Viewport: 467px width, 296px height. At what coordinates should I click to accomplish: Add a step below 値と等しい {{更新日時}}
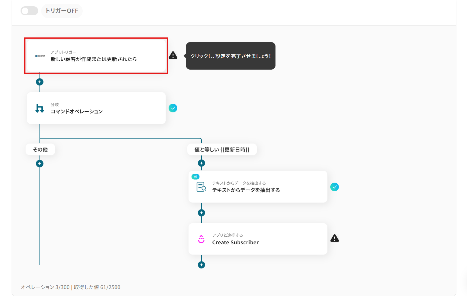point(201,163)
